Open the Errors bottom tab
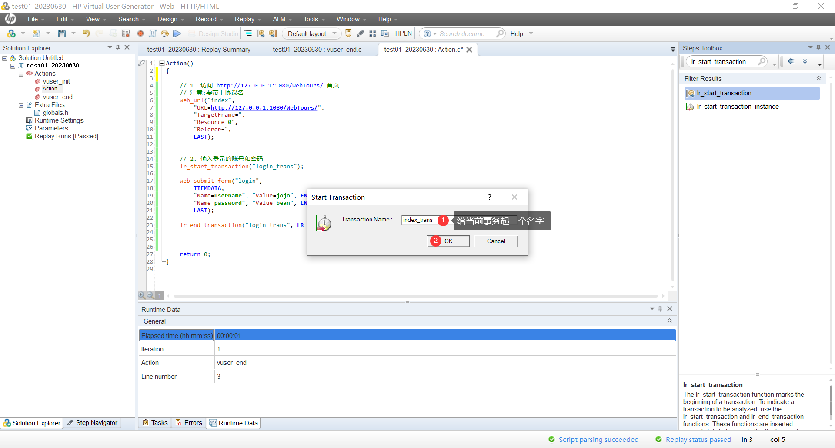This screenshot has height=448, width=835. pos(189,423)
